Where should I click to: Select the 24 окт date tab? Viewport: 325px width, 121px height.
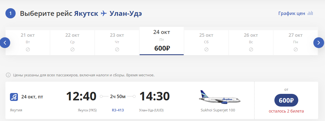tap(162, 41)
